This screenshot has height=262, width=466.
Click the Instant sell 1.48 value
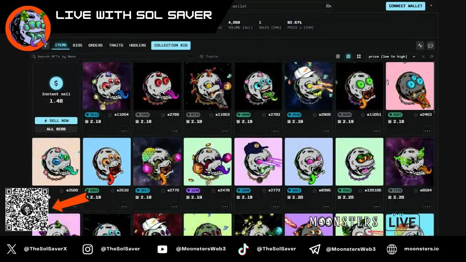tap(56, 101)
